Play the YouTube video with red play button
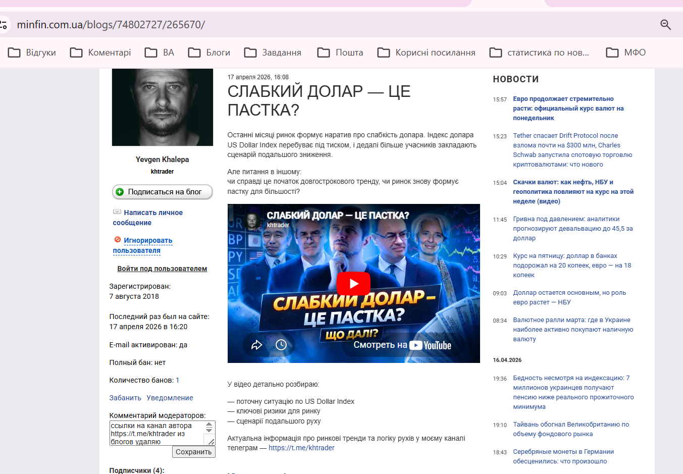This screenshot has height=474, width=683. tap(353, 284)
